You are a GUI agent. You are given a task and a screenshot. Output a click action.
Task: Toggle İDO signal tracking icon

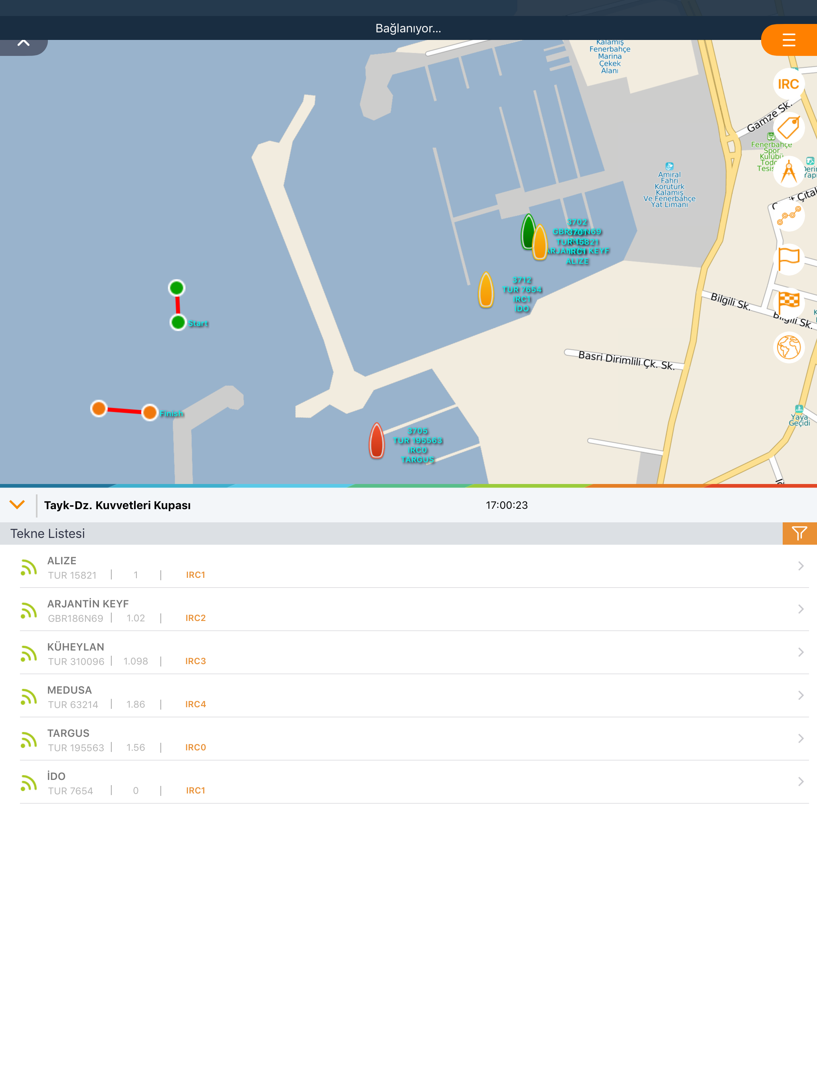click(x=29, y=783)
